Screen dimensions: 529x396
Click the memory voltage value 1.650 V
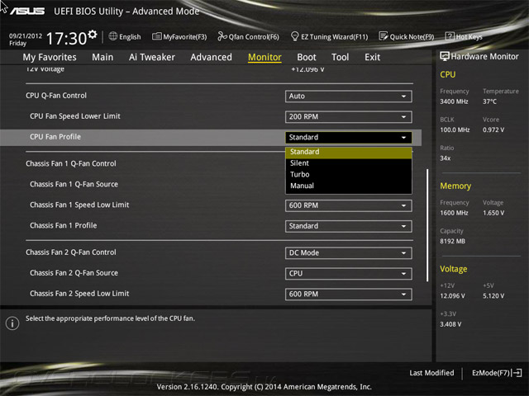(493, 213)
